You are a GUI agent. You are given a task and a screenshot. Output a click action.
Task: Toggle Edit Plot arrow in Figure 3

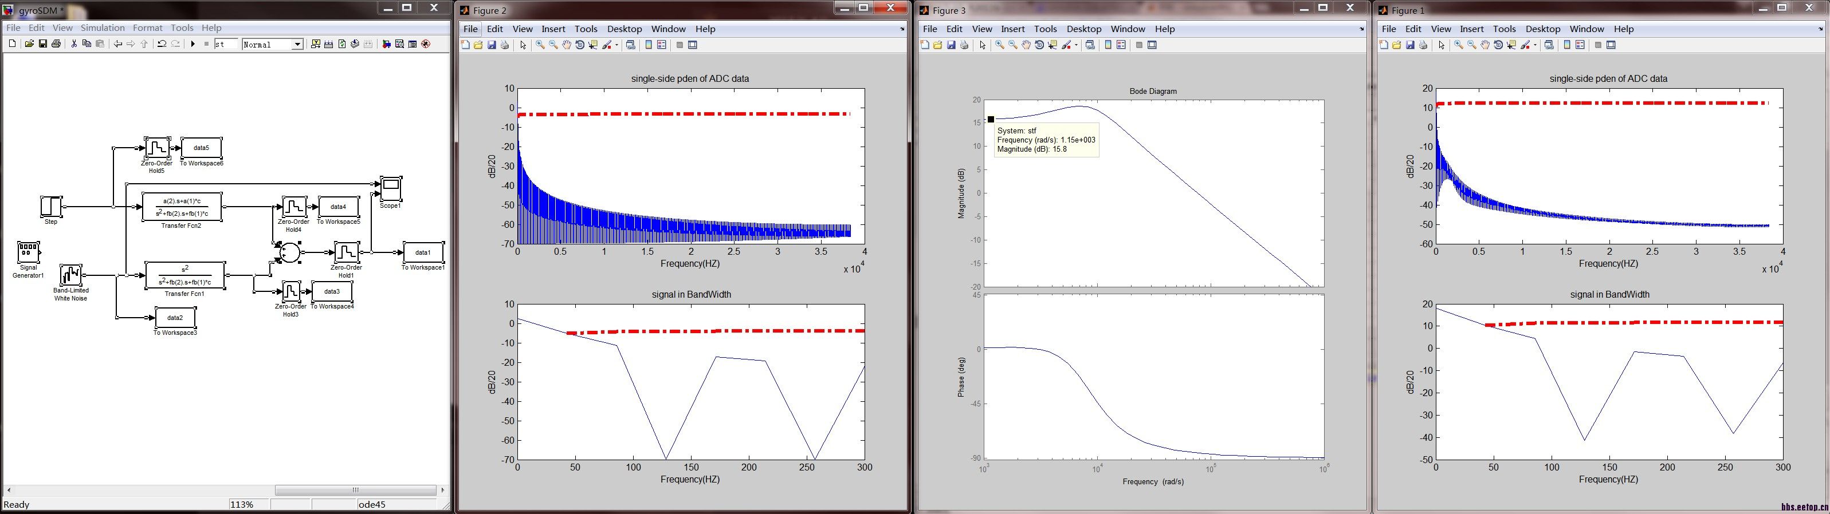coord(983,45)
